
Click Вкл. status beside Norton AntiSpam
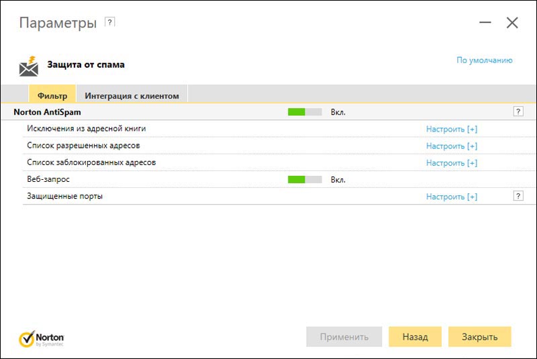(x=338, y=112)
